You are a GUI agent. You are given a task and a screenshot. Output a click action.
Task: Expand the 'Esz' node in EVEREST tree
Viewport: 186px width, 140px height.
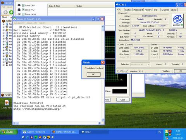coord(3,50)
